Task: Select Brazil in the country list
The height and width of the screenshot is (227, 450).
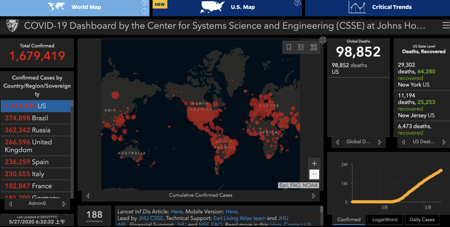Action: tap(35, 118)
